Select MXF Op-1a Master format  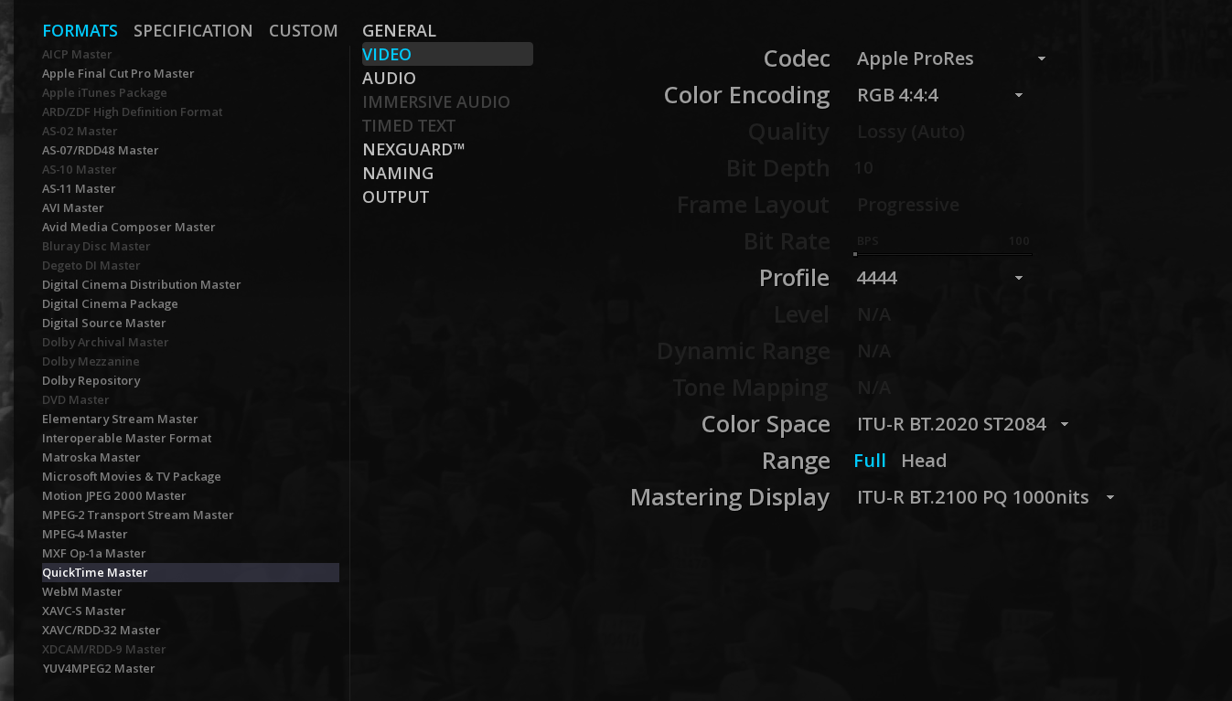click(94, 554)
